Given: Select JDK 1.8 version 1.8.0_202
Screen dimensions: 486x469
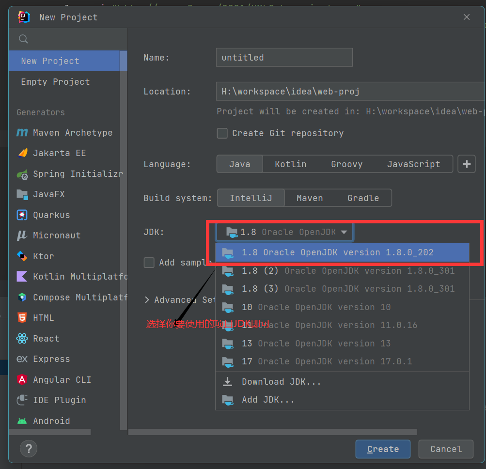Looking at the screenshot, I should pyautogui.click(x=342, y=252).
